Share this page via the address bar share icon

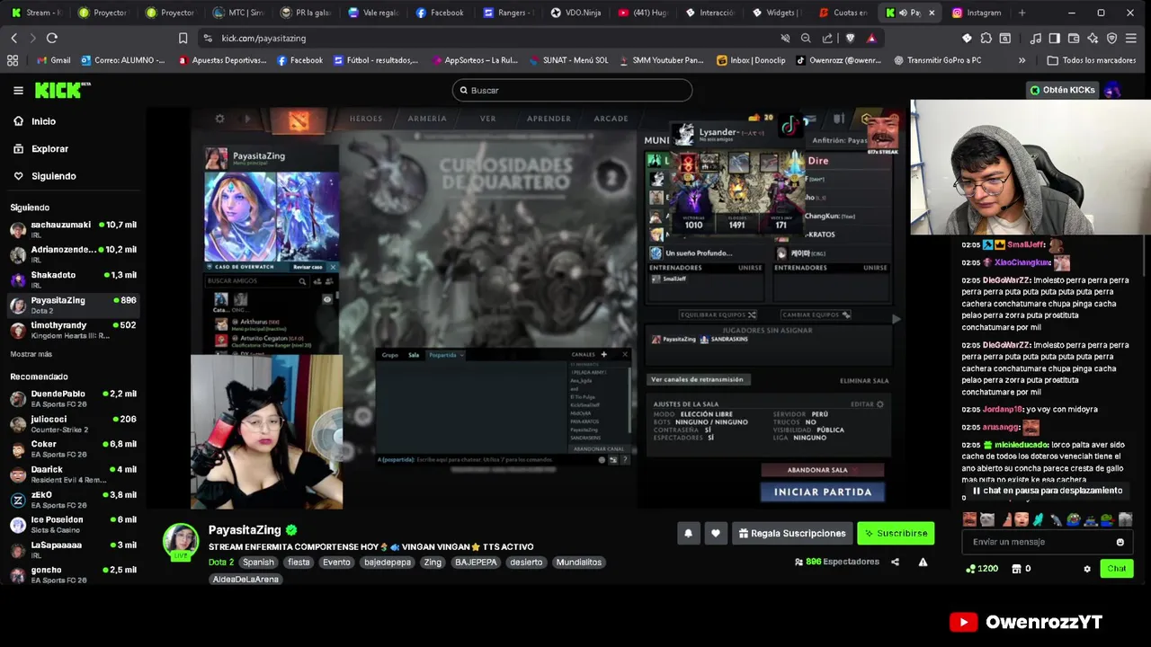click(827, 38)
